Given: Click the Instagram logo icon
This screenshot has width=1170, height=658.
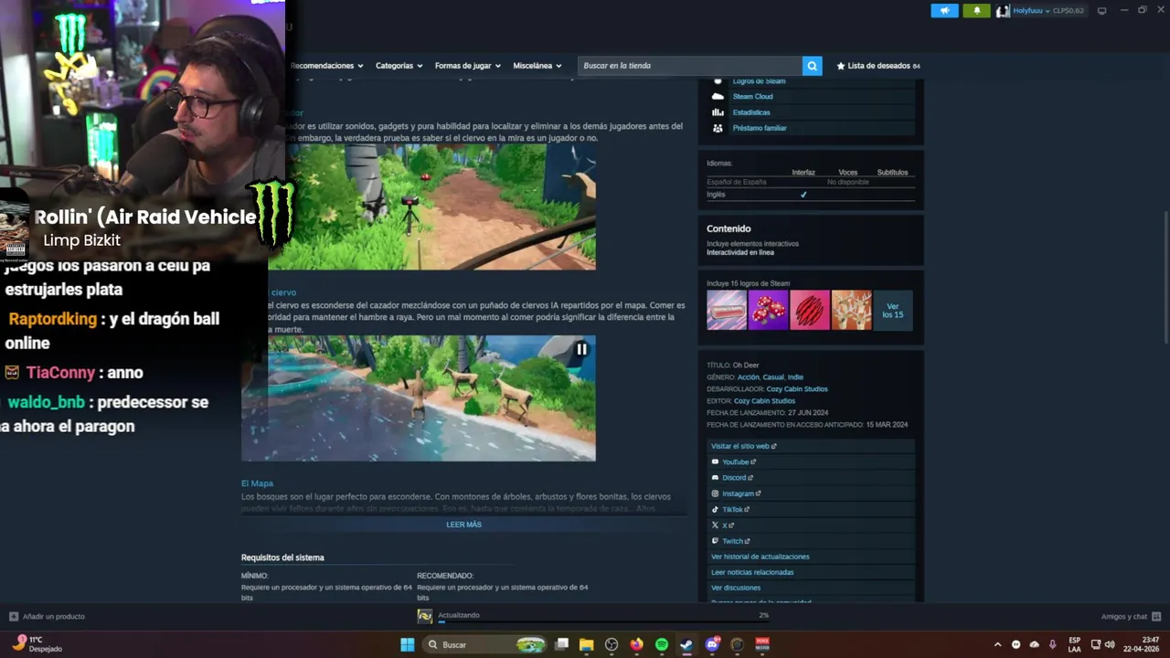Looking at the screenshot, I should tap(715, 493).
